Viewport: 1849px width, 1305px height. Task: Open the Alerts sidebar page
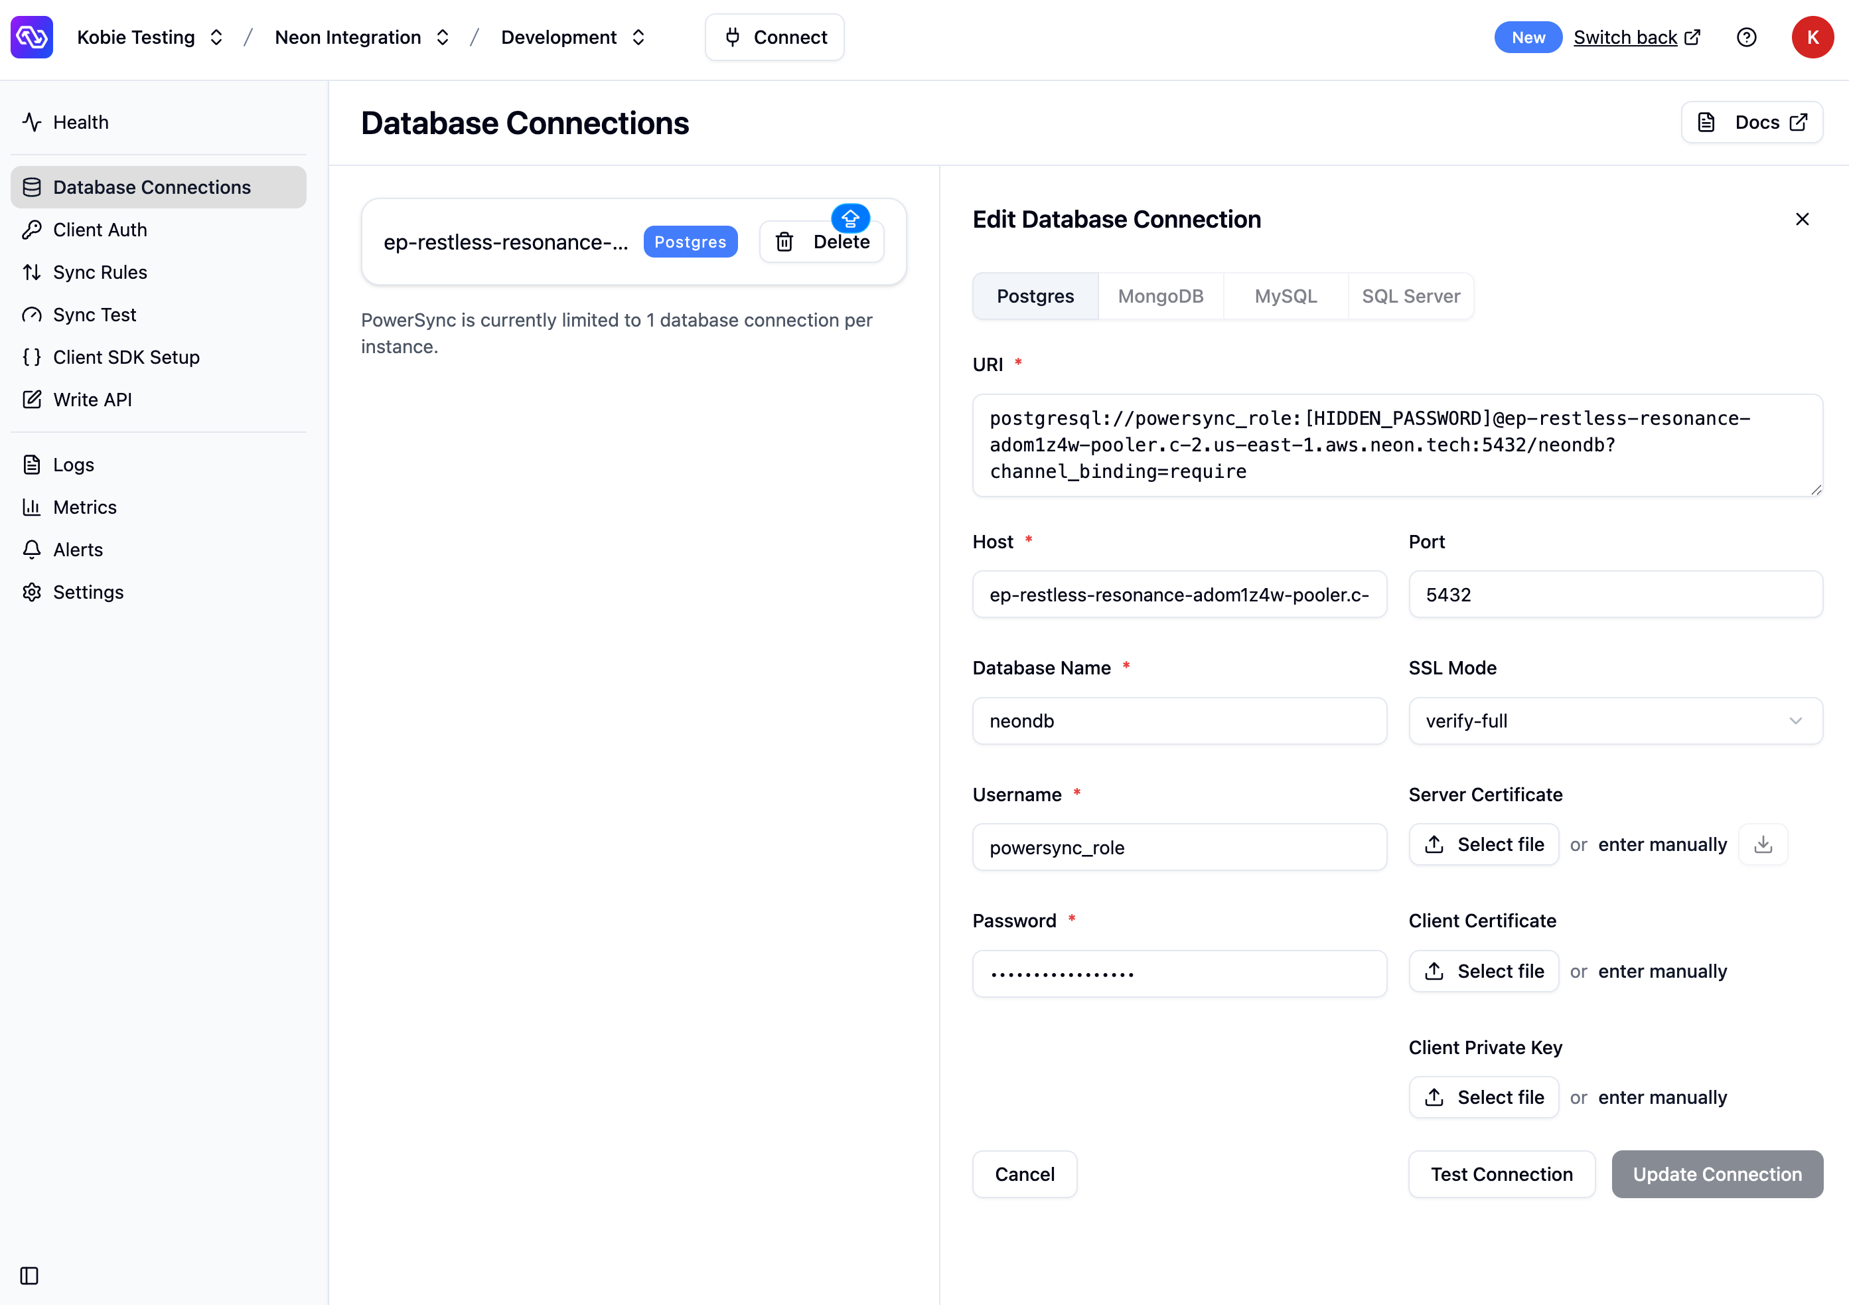pos(159,550)
